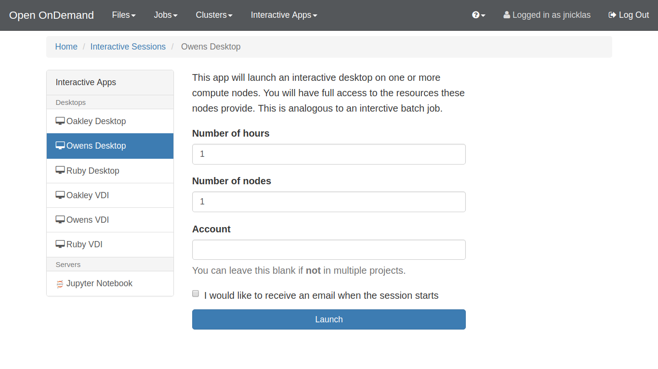Click Owens Desktop breadcrumb text

click(211, 47)
